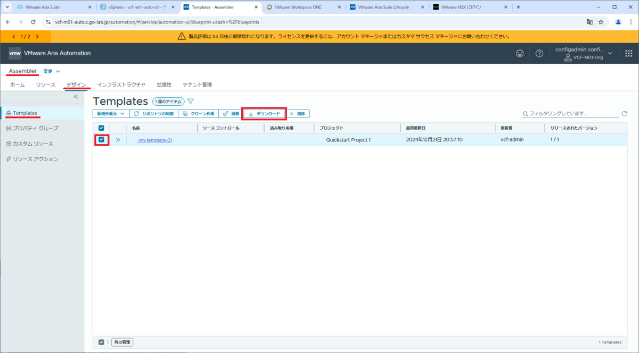The height and width of the screenshot is (353, 639).
Task: Go to previous banner notification
Action: click(x=13, y=37)
